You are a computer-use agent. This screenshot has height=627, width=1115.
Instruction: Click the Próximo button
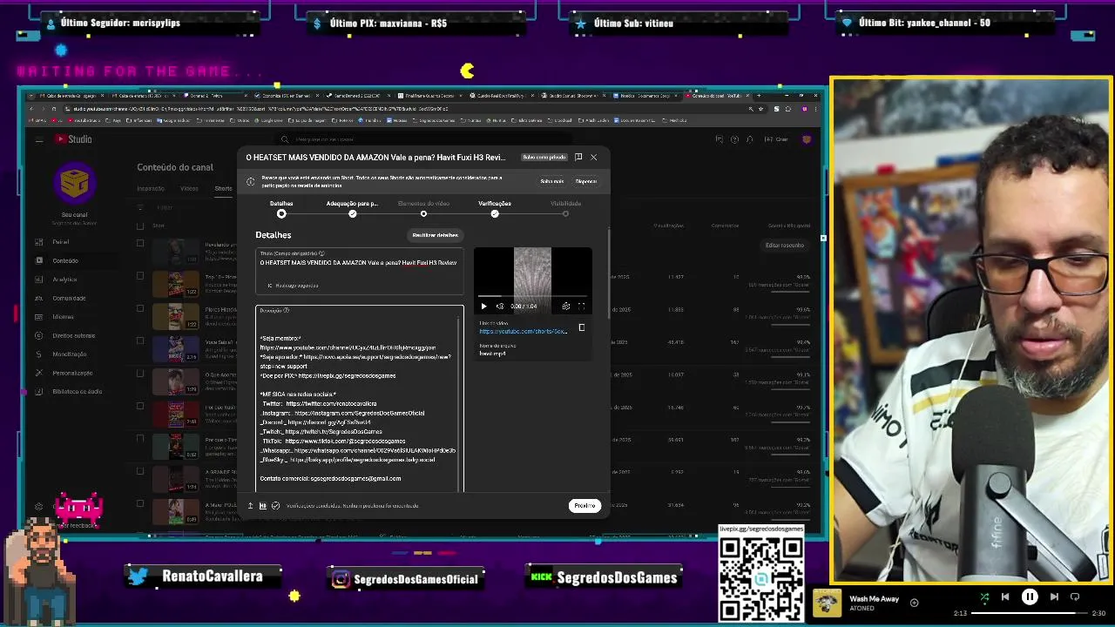click(585, 506)
